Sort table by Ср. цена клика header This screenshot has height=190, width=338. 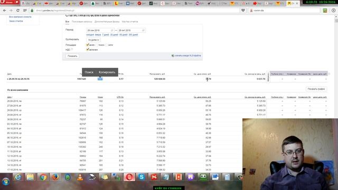(202, 97)
